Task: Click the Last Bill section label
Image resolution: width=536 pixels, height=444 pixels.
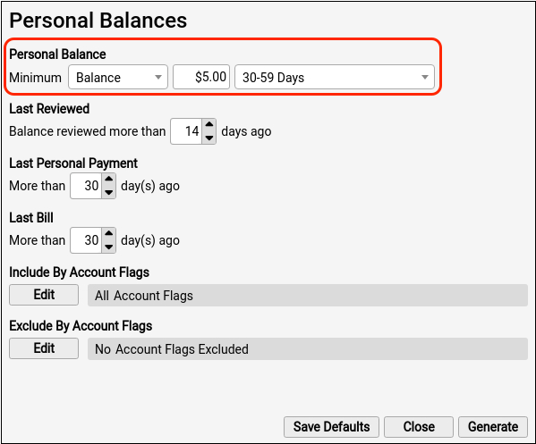Action: 31,218
